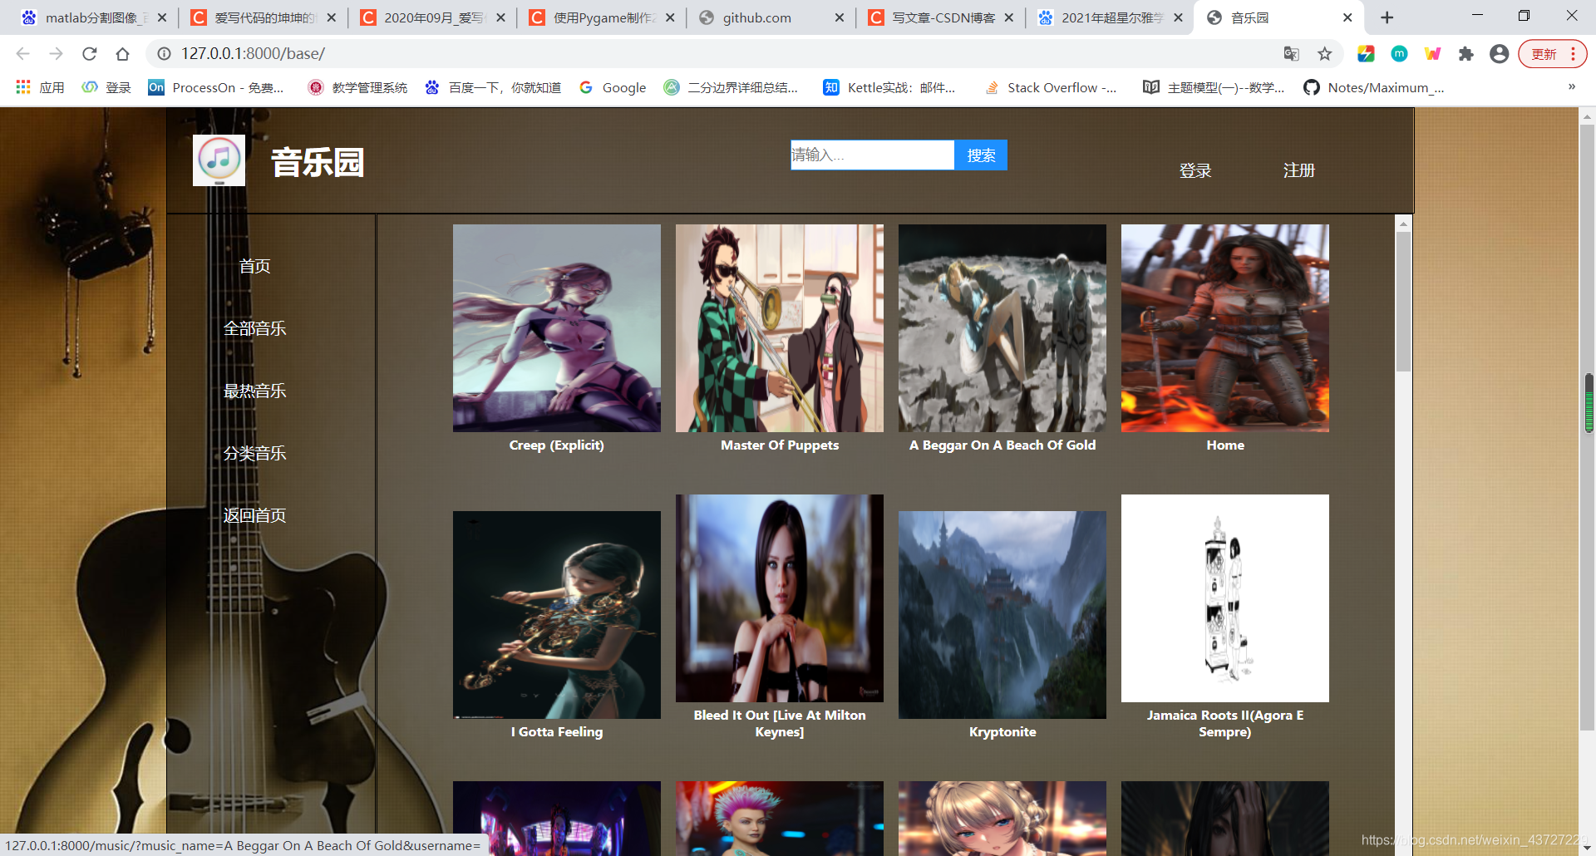Open the translate page icon

click(x=1291, y=54)
